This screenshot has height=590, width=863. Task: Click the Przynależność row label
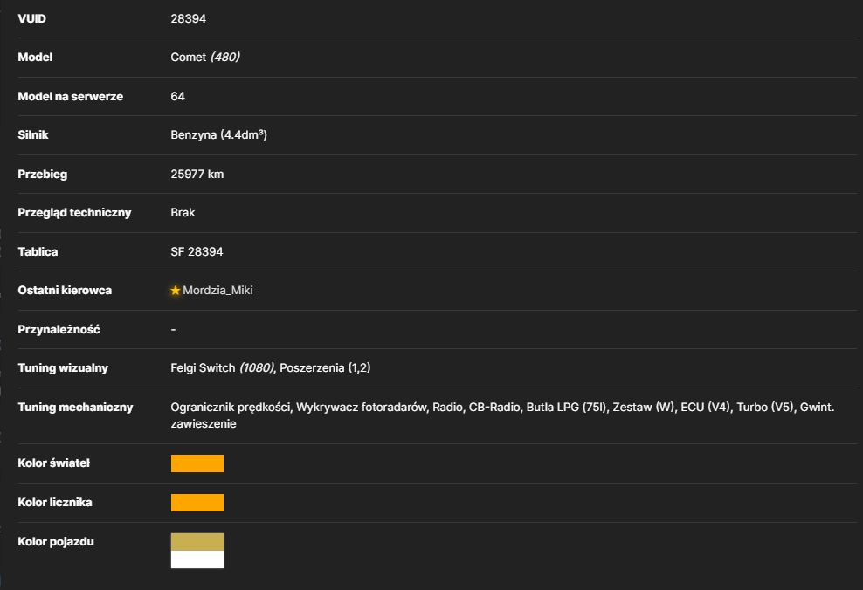click(x=59, y=329)
